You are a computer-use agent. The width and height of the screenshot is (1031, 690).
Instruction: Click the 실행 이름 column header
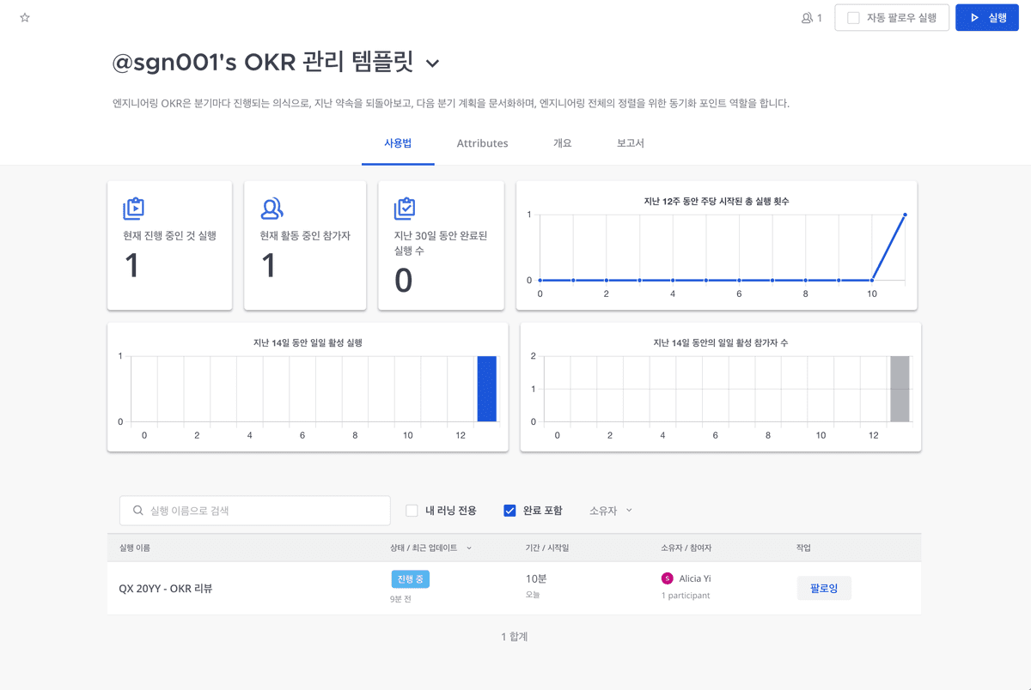pyautogui.click(x=134, y=548)
